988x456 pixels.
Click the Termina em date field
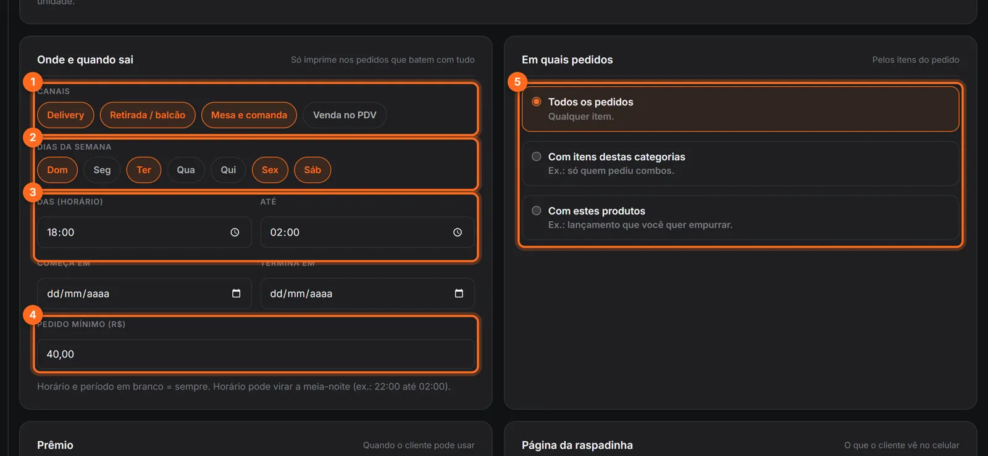click(367, 293)
